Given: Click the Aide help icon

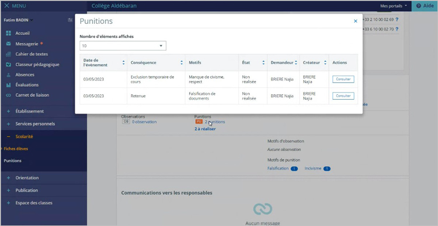Looking at the screenshot, I should [x=419, y=6].
